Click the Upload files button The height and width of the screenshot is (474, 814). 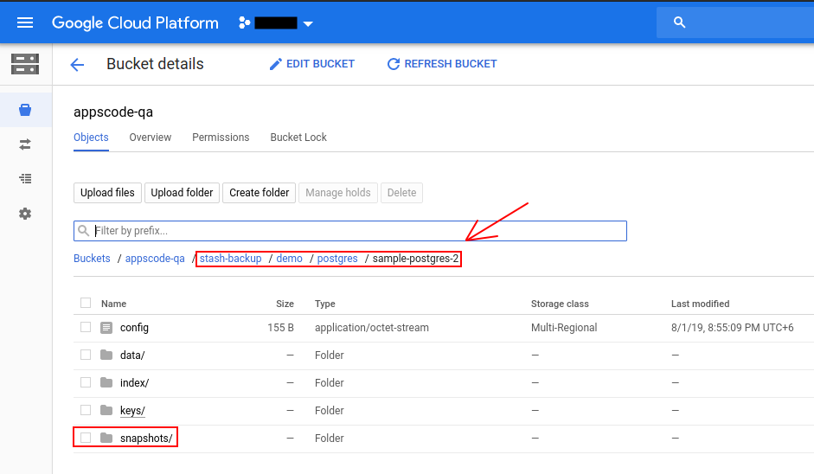[107, 193]
